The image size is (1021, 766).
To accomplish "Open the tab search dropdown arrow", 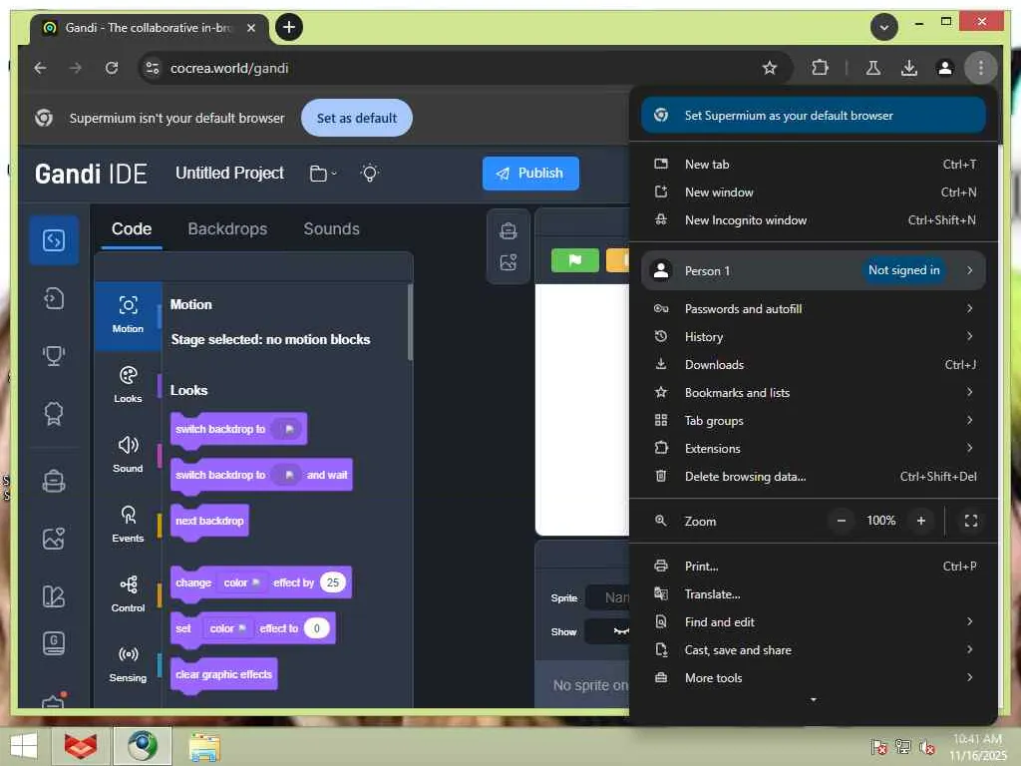I will pyautogui.click(x=884, y=27).
